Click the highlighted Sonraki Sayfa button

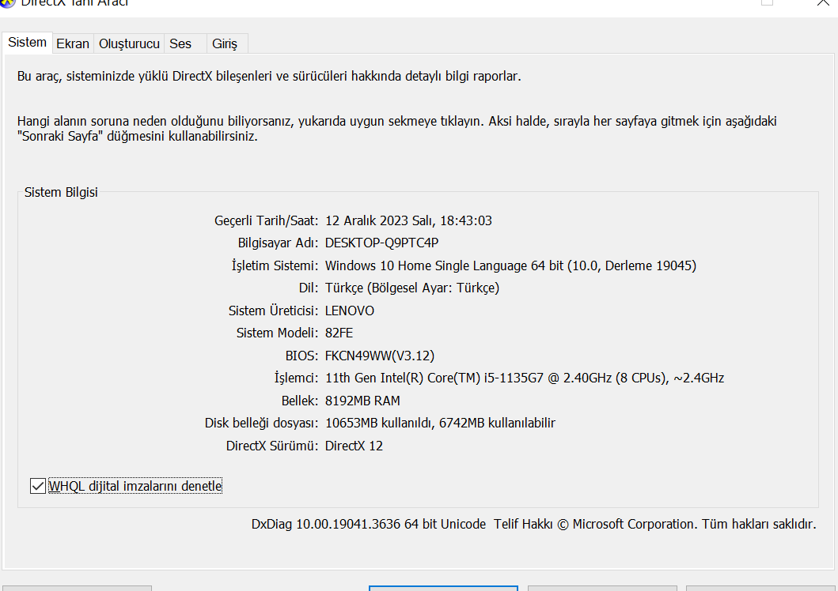pyautogui.click(x=443, y=589)
